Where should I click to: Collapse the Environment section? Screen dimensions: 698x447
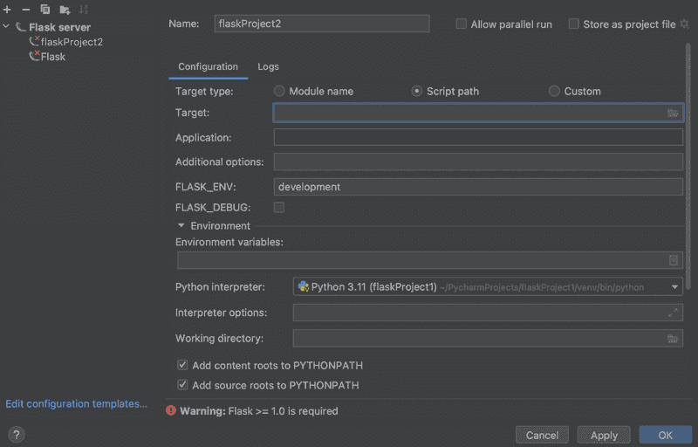pos(181,226)
